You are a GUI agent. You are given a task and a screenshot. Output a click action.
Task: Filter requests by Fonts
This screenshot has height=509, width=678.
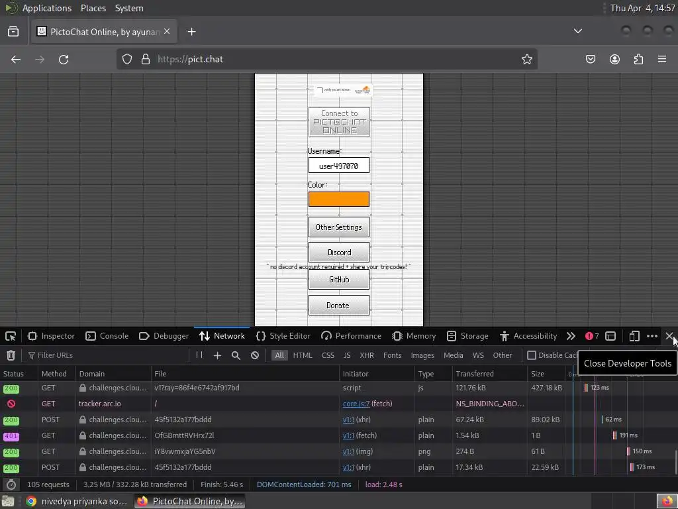coord(392,355)
